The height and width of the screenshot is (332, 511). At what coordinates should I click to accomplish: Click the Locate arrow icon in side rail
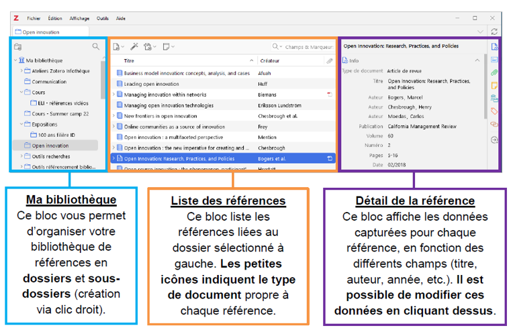coord(495,140)
